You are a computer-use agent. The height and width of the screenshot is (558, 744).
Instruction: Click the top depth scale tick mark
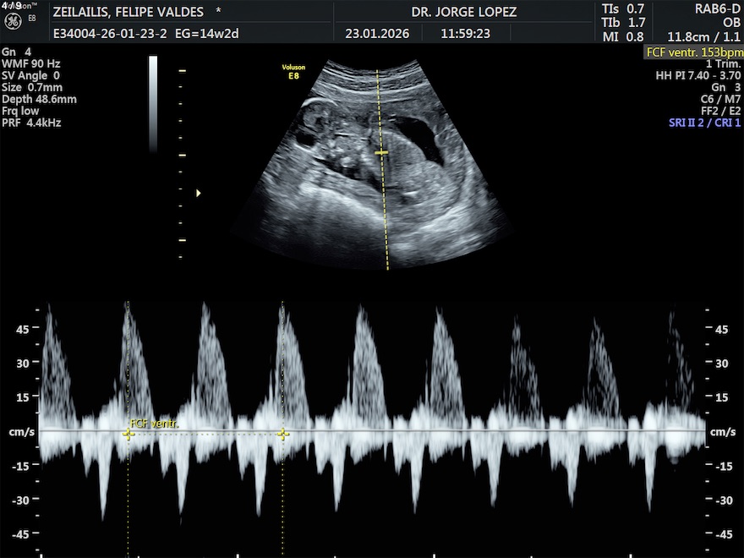coord(182,71)
